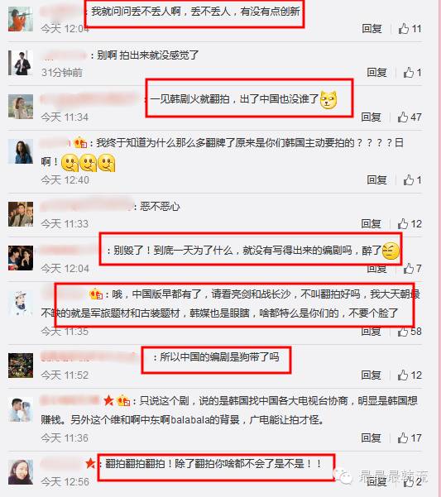Like the comment with 11 thumbs up

404,28
